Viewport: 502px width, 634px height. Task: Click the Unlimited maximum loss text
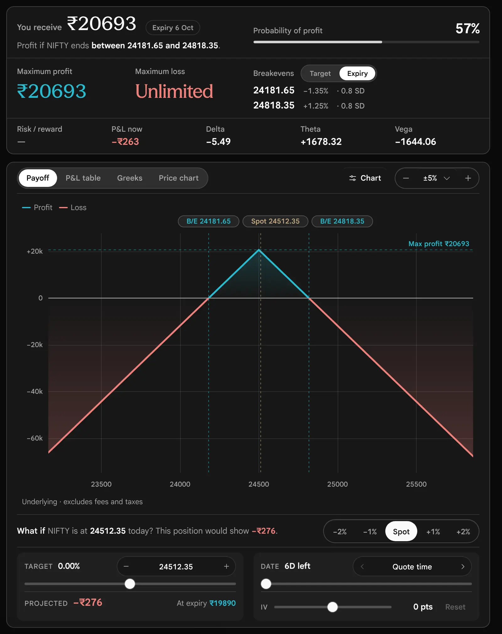coord(174,91)
